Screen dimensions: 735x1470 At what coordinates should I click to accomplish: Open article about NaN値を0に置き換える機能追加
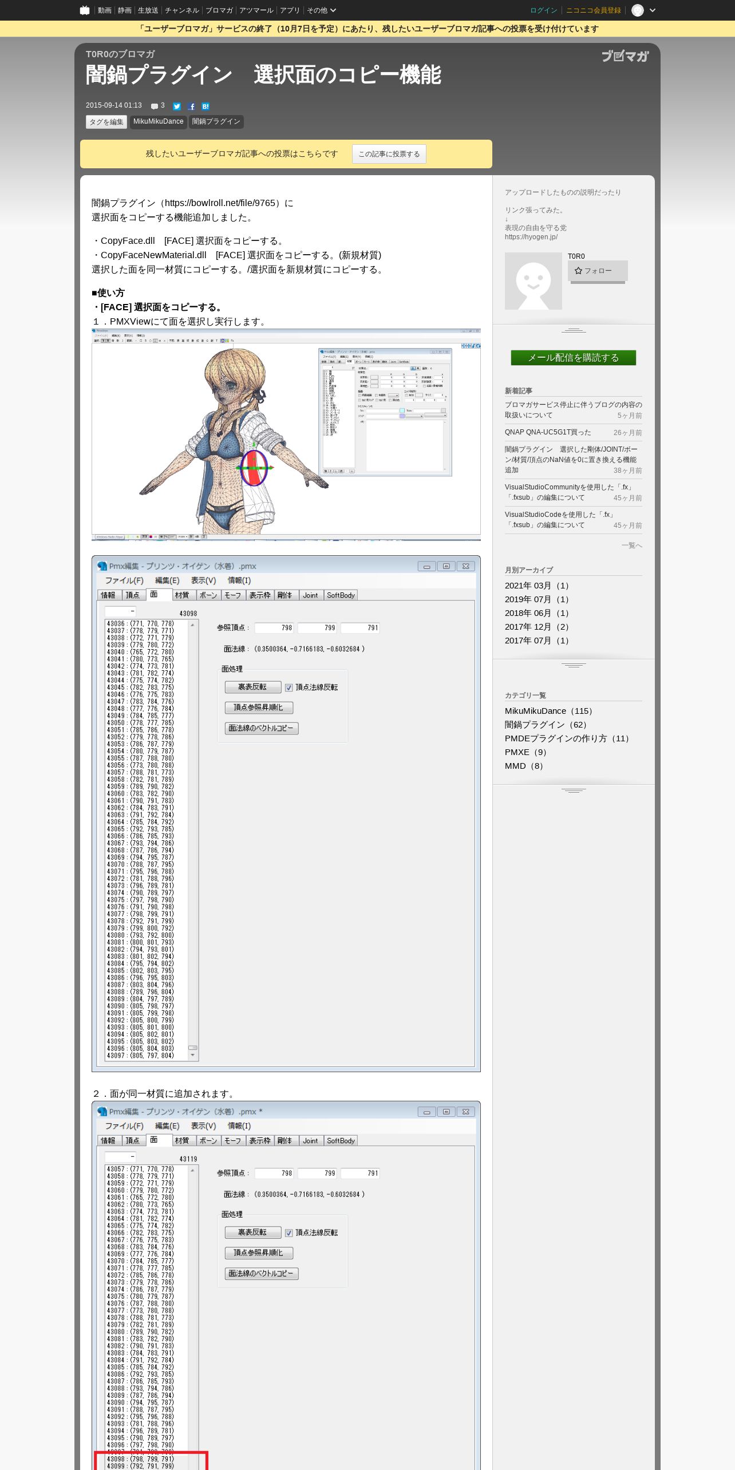pyautogui.click(x=571, y=460)
